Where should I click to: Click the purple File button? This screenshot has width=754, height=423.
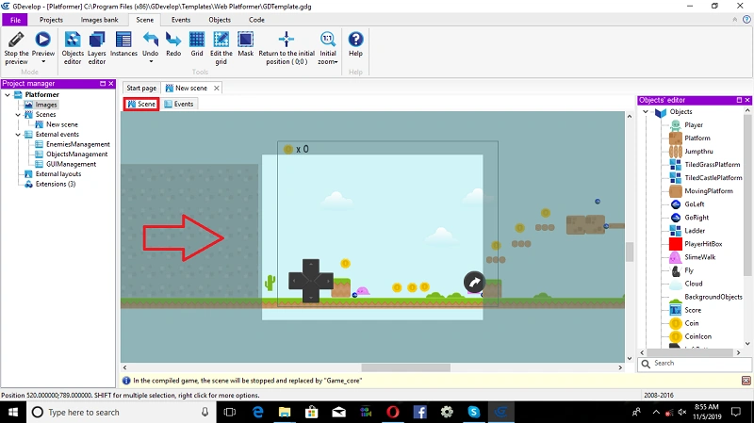coord(15,20)
